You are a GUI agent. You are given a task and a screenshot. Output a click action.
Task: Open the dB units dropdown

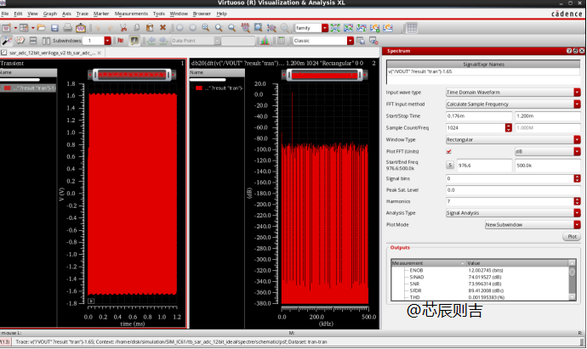coord(577,151)
